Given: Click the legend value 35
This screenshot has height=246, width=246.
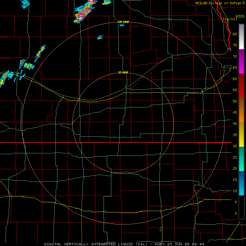Looking at the screenshot, I should click(235, 135).
